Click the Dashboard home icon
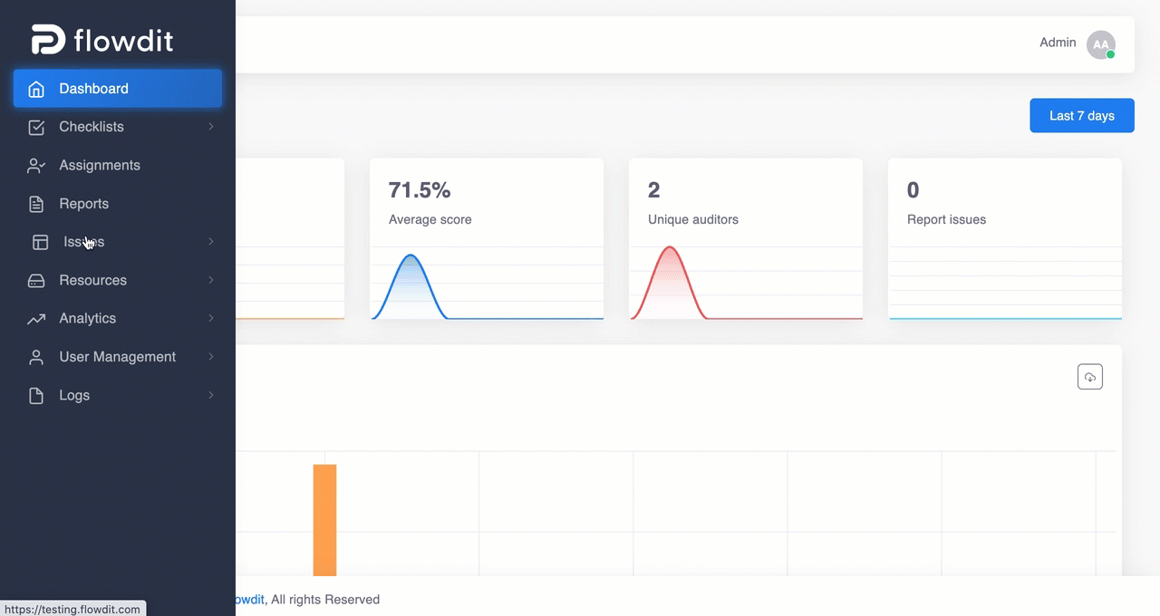 (36, 89)
